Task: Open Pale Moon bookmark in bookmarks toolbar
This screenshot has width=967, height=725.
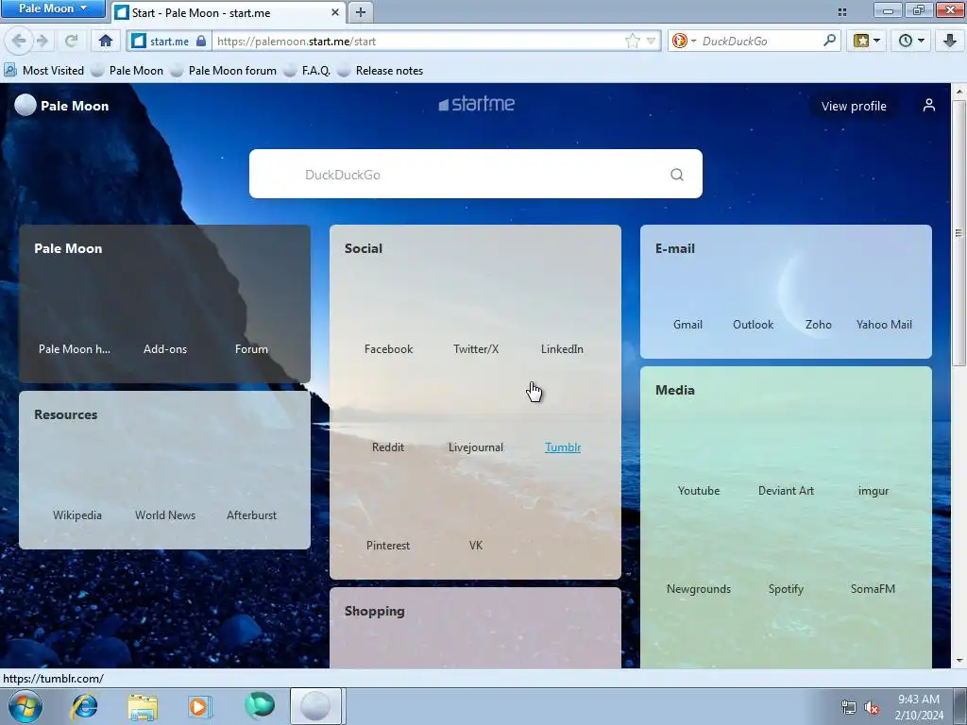Action: (x=127, y=70)
